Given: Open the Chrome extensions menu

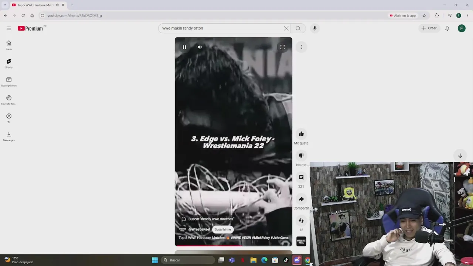Looking at the screenshot, I should tap(437, 16).
